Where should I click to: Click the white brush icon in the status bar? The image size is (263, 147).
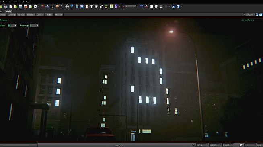pos(241,145)
